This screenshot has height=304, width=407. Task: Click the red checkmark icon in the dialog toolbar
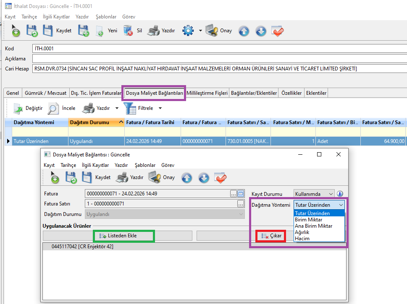coord(221,178)
